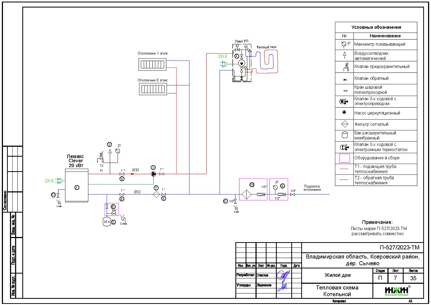Select the 25 л expansion tank symbol
This screenshot has height=305, width=431.
tap(107, 221)
